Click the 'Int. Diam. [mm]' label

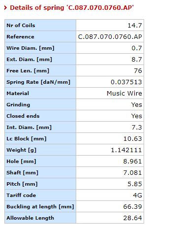(x=29, y=128)
